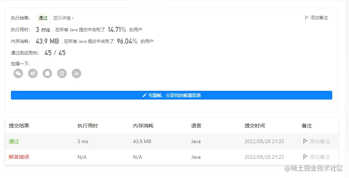Click timestamp 2022/08/28 21:23
Image resolution: width=349 pixels, height=178 pixels.
click(264, 157)
